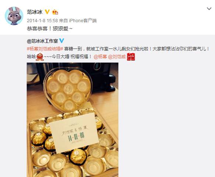215x177 pixels.
Task: Enlarge the chocolate box photo thumbnail
Action: click(73, 120)
